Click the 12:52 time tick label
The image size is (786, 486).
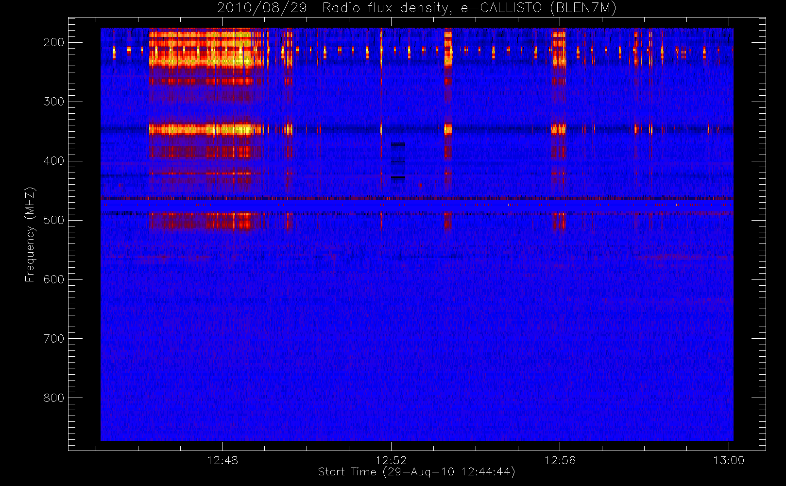tap(392, 460)
